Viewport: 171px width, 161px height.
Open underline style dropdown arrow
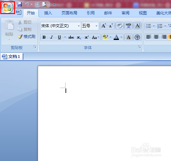pyautogui.click(x=65, y=37)
